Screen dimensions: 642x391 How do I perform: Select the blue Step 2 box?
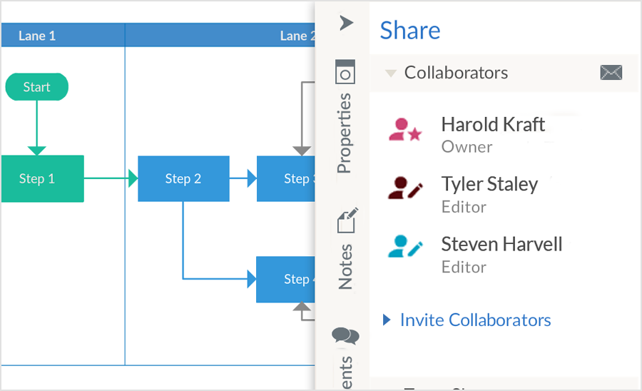pyautogui.click(x=183, y=178)
